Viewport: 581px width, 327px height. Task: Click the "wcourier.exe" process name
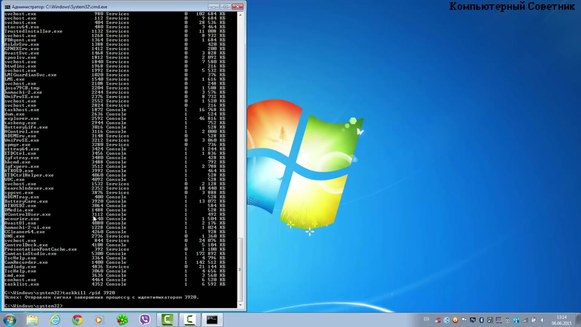pyautogui.click(x=21, y=219)
